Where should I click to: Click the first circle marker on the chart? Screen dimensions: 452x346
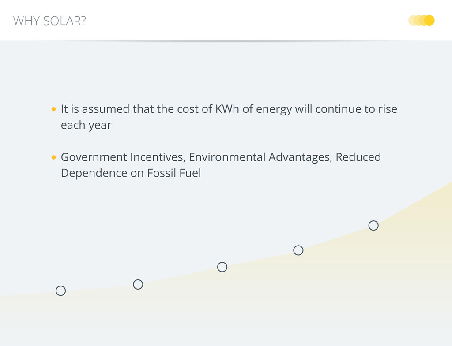pyautogui.click(x=61, y=291)
